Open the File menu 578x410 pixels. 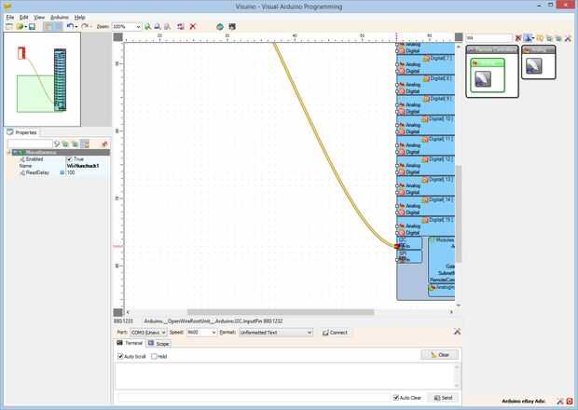click(x=10, y=18)
